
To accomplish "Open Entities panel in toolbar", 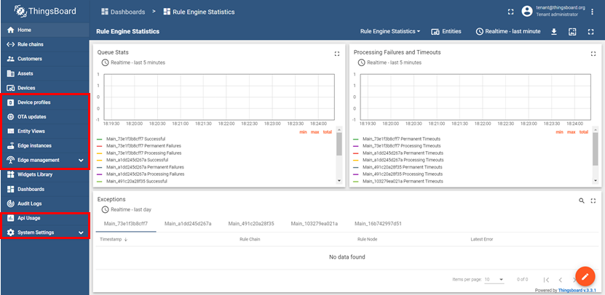I will [446, 31].
